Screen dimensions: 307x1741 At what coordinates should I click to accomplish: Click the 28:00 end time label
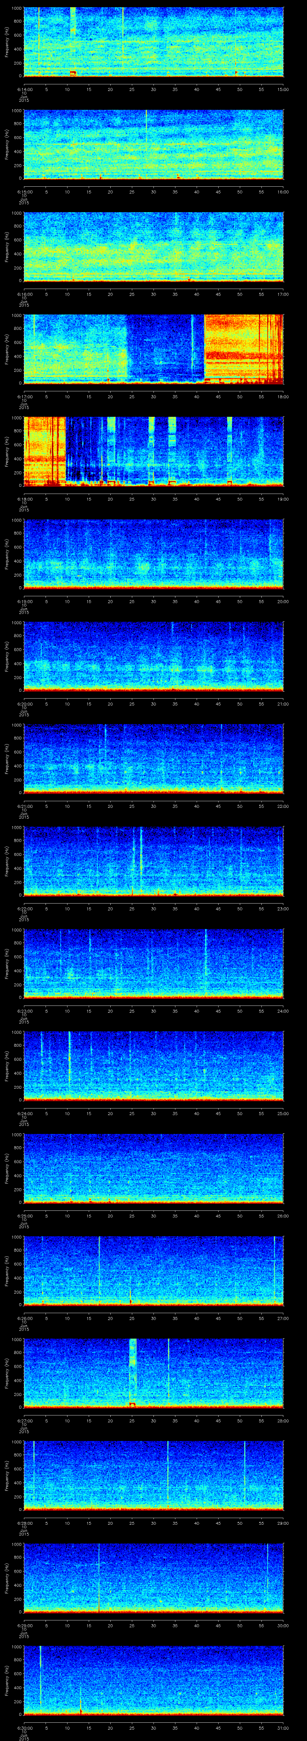(x=283, y=1421)
